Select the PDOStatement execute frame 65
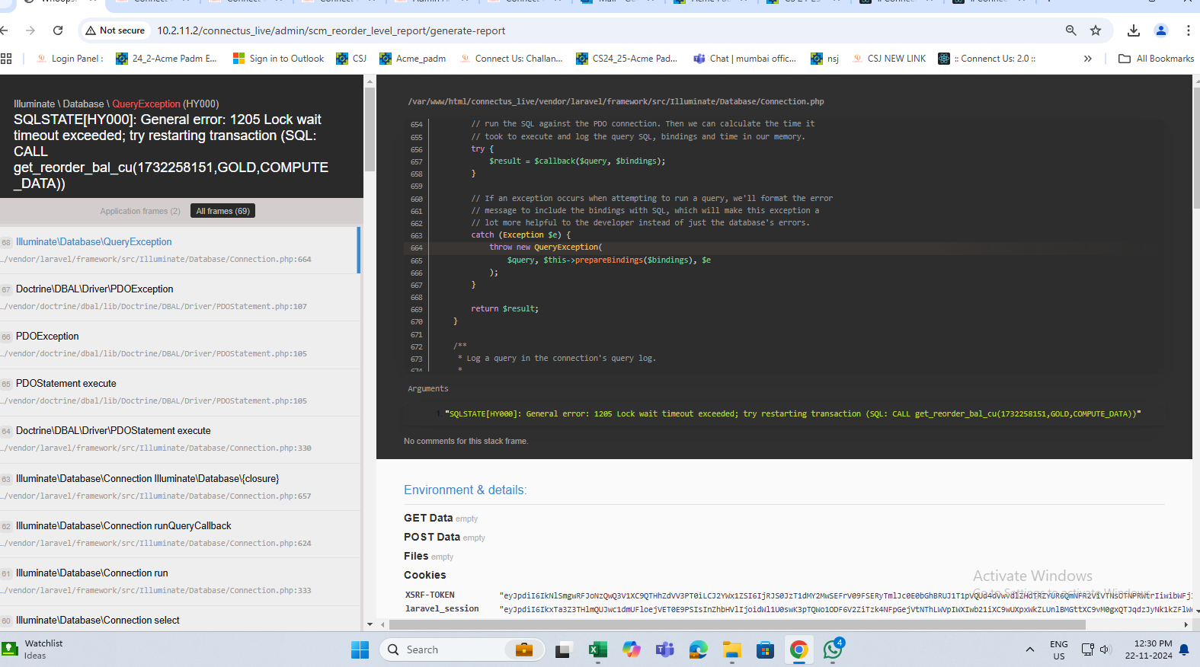Viewport: 1200px width, 667px height. tap(180, 391)
